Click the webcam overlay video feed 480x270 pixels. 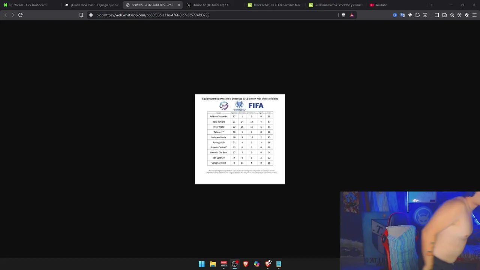click(x=410, y=231)
